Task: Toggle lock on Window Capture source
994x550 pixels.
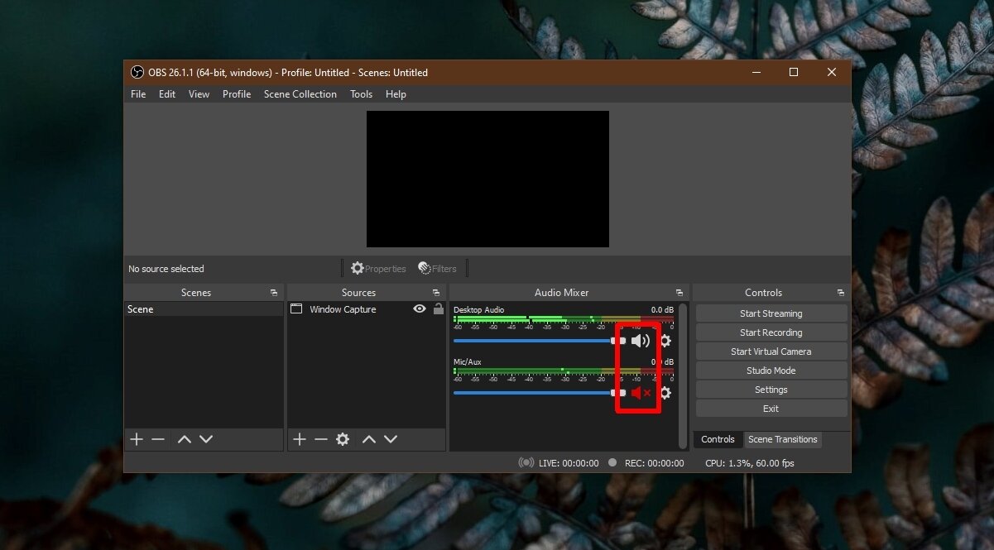Action: 439,309
